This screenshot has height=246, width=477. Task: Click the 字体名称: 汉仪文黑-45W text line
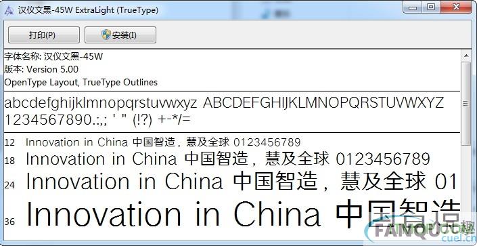[x=53, y=56]
